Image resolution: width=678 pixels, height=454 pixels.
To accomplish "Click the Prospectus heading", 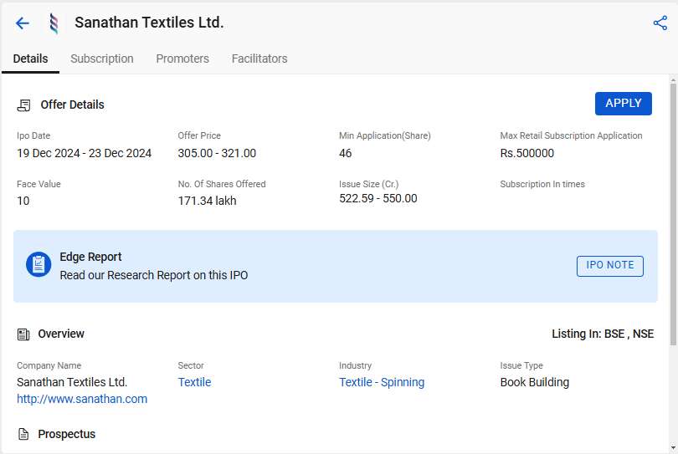I will tap(67, 434).
